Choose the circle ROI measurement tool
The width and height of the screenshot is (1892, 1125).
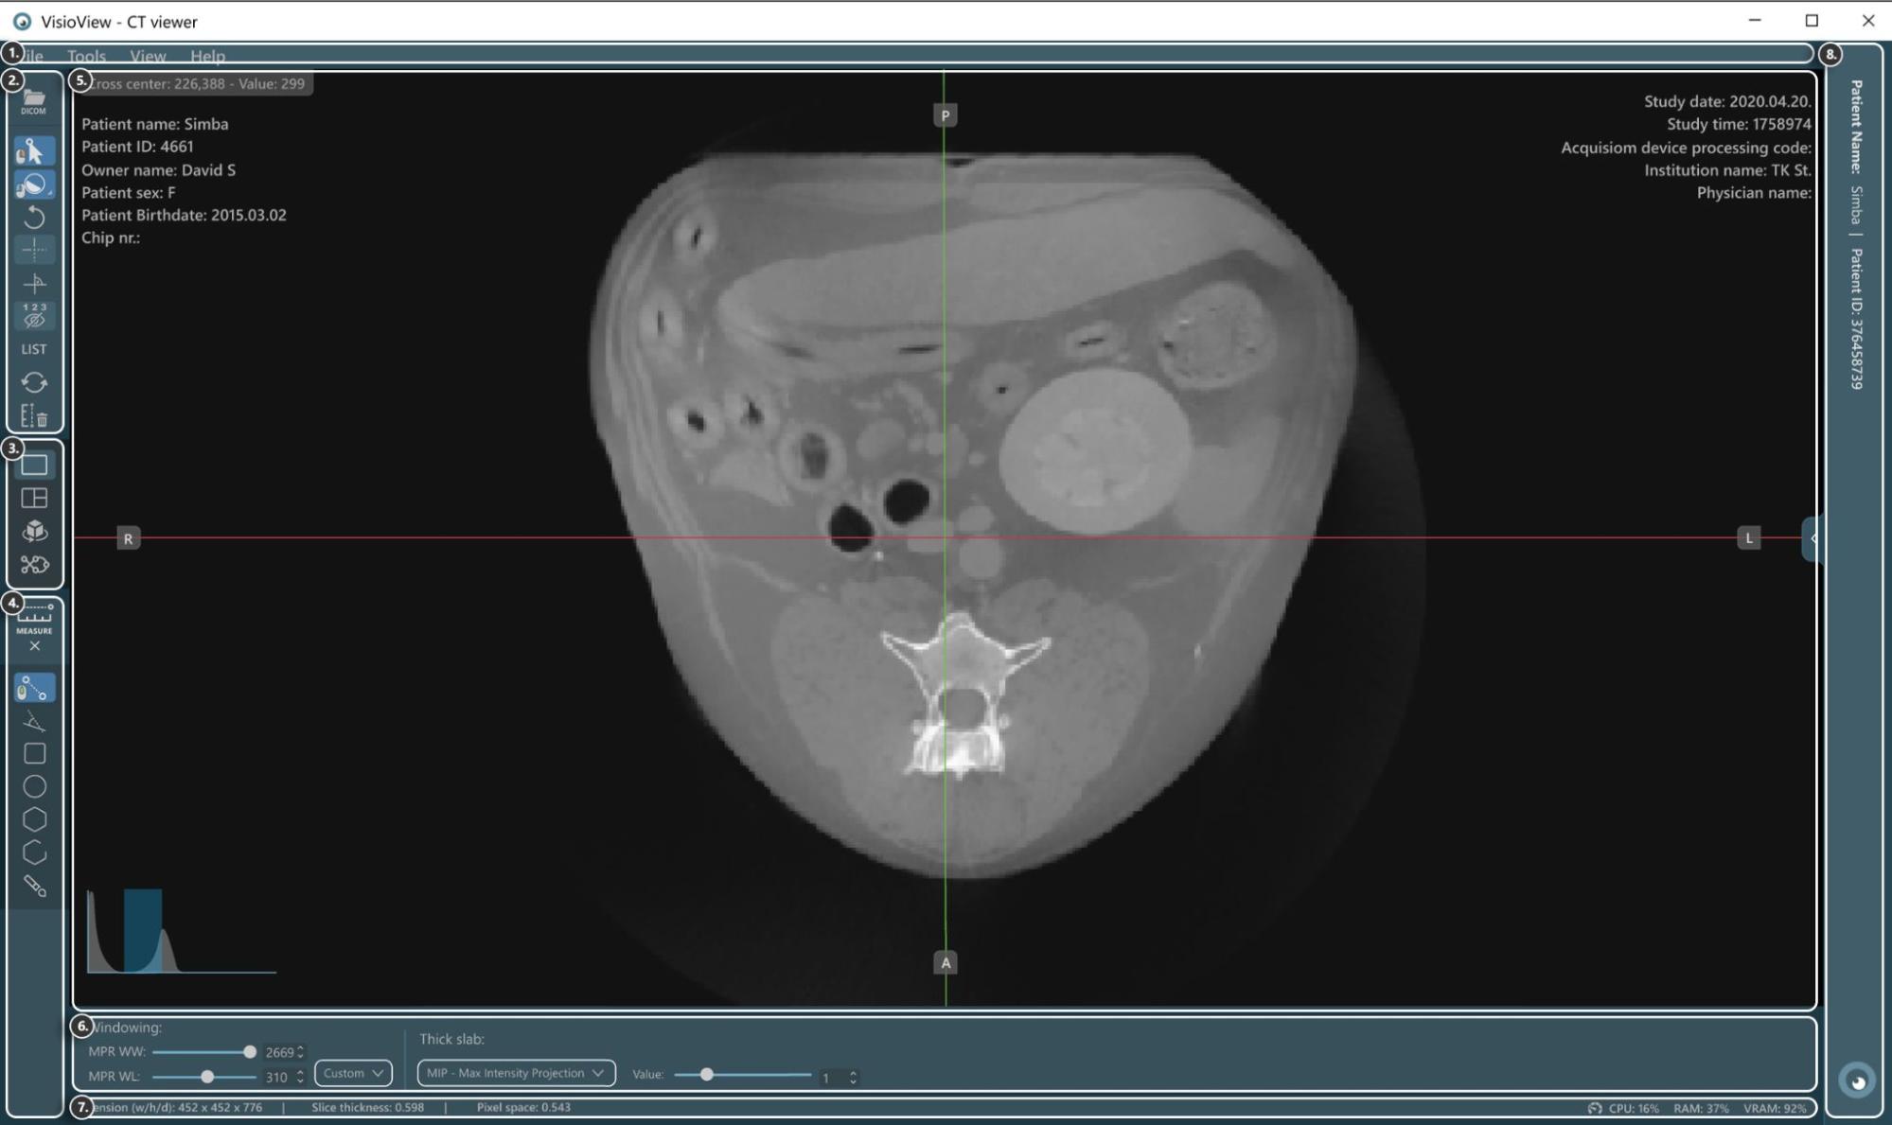tap(34, 786)
